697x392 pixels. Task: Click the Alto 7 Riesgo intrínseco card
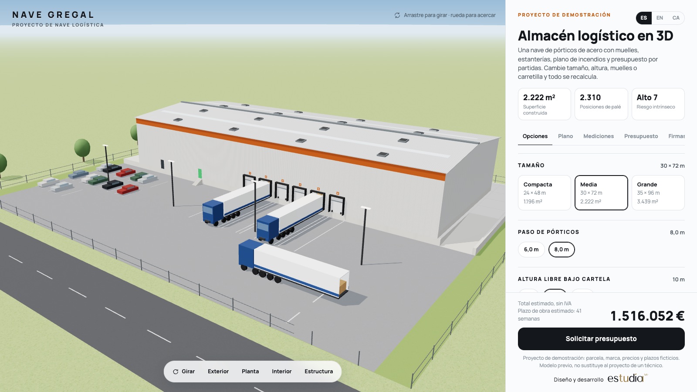(658, 104)
